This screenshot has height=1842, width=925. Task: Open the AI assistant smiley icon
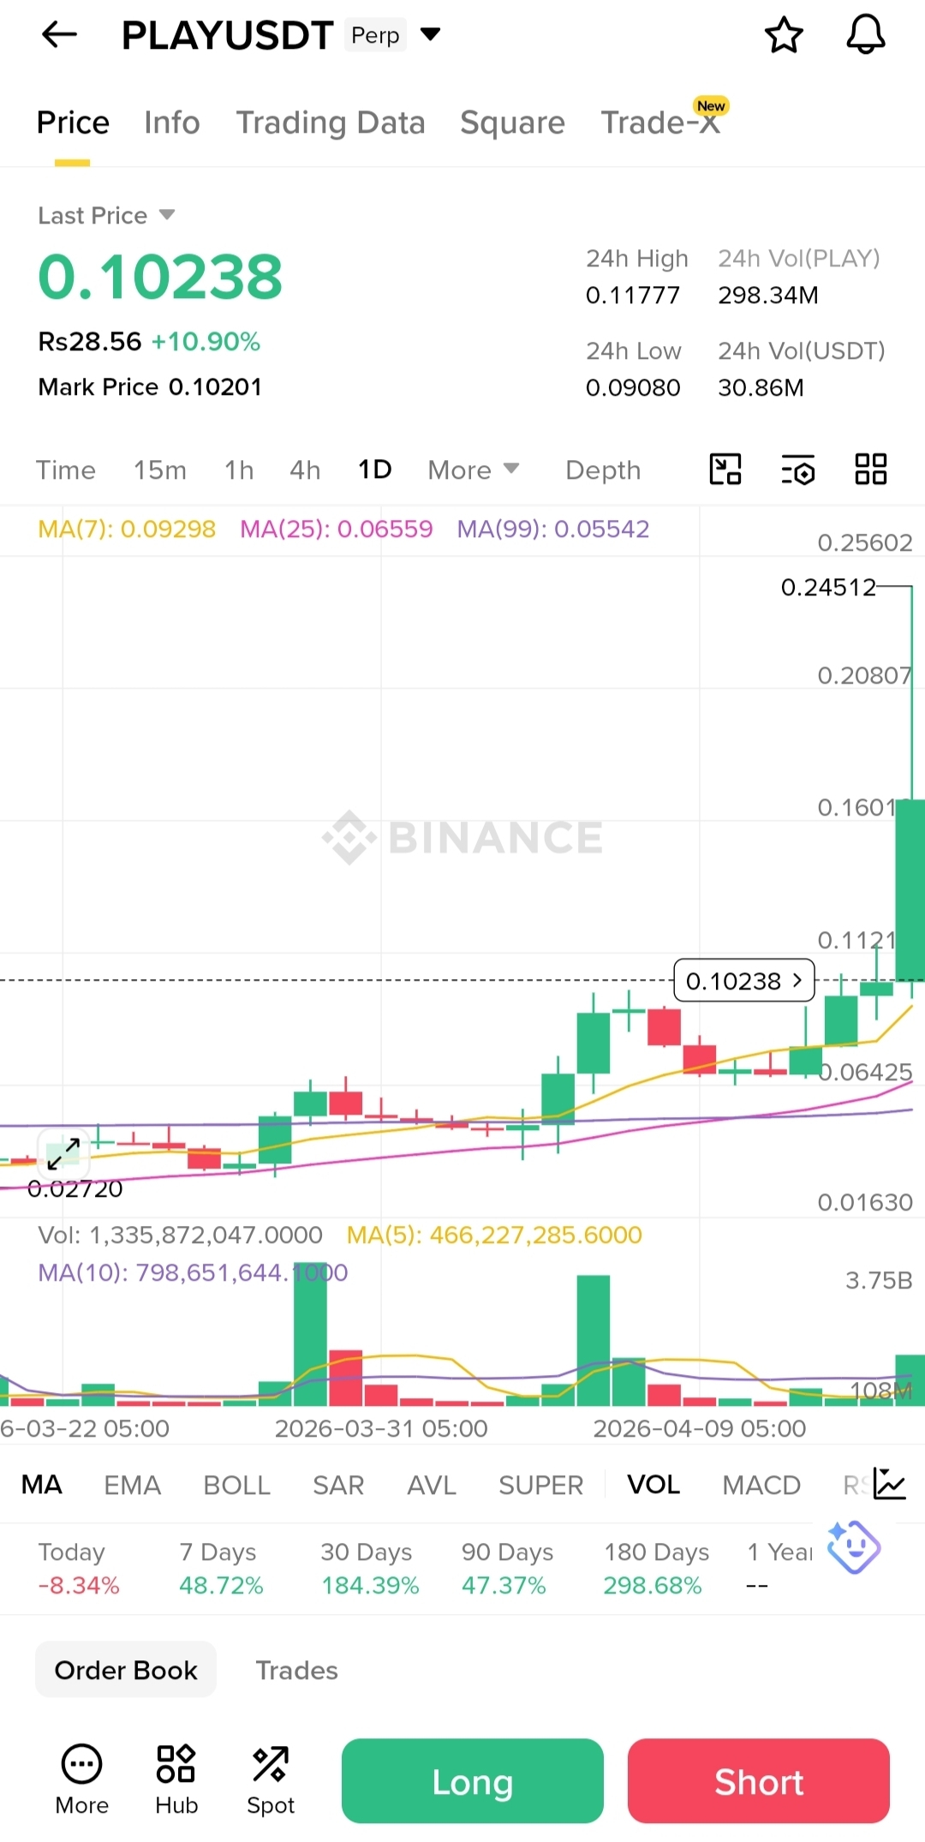[854, 1547]
